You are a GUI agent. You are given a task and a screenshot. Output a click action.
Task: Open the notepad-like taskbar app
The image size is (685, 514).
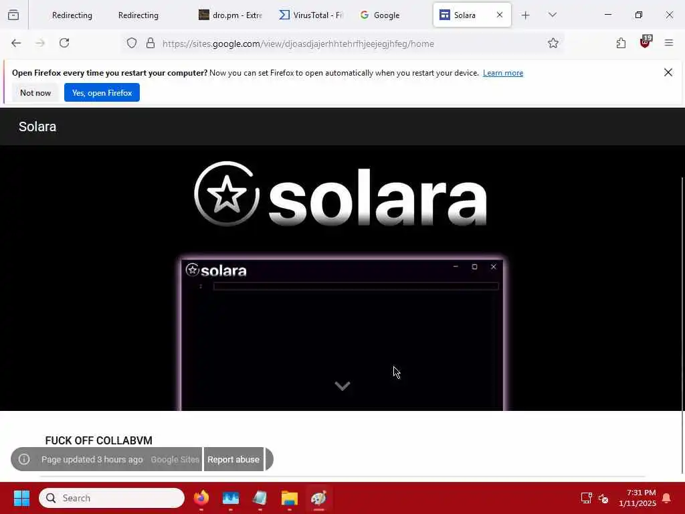[260, 498]
